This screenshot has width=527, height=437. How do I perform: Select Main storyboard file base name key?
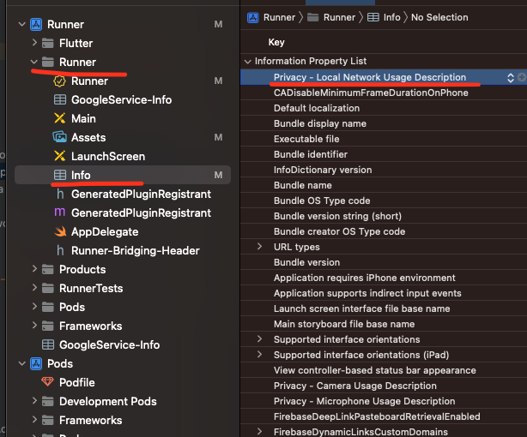pos(344,324)
